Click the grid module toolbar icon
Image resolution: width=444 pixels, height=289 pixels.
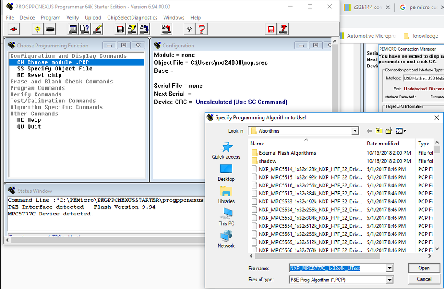point(73,29)
